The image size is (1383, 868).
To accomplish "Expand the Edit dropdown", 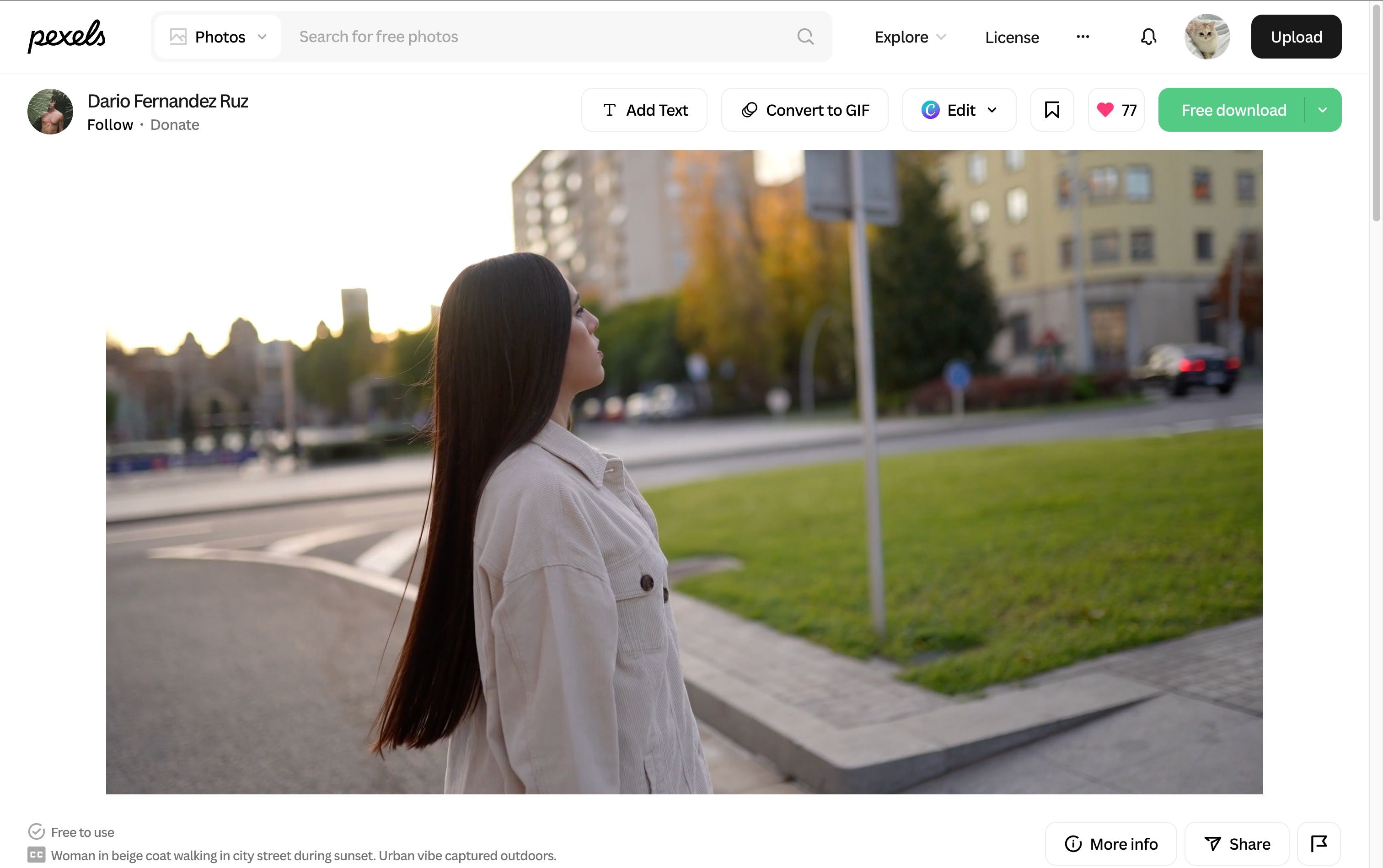I will coord(959,110).
